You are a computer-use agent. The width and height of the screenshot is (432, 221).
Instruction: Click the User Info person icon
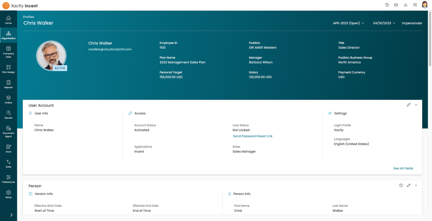pyautogui.click(x=31, y=113)
